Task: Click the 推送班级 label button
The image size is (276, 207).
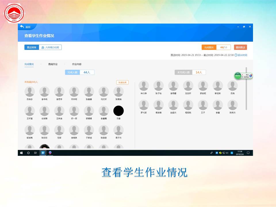Action: (32, 47)
